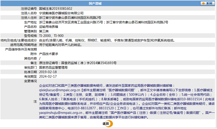This screenshot has height=129, width=217.
Task: Click the 国产器械 header title
Action: tap(95, 4)
